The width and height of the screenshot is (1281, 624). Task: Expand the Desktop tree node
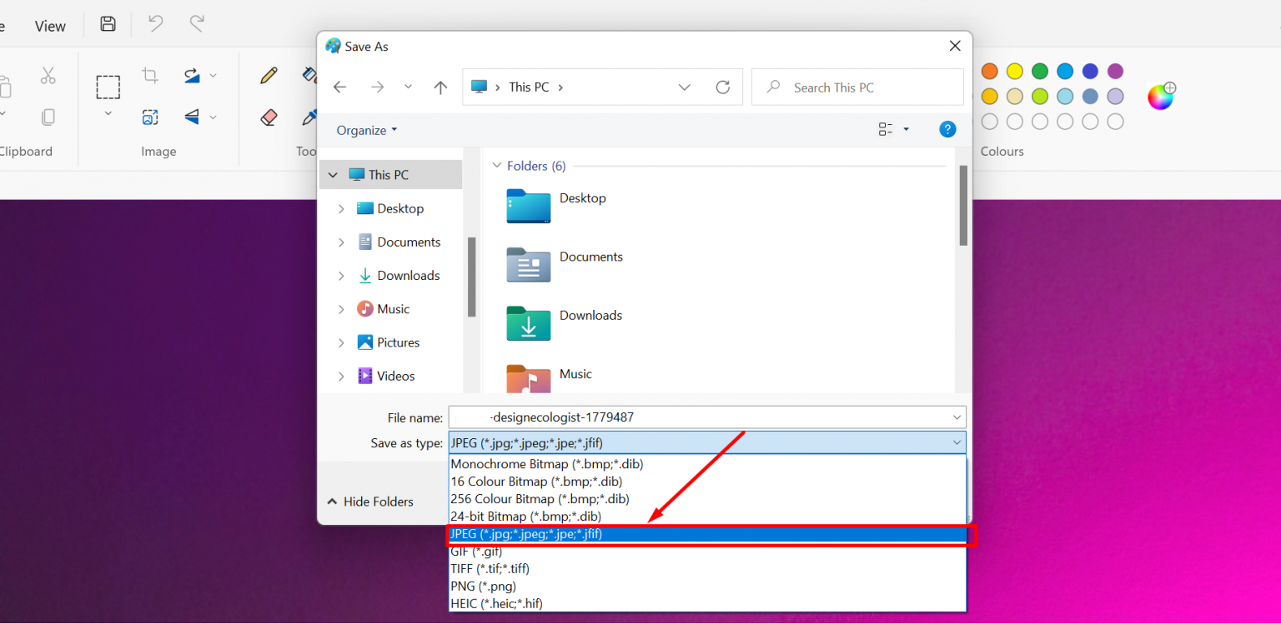(x=341, y=209)
